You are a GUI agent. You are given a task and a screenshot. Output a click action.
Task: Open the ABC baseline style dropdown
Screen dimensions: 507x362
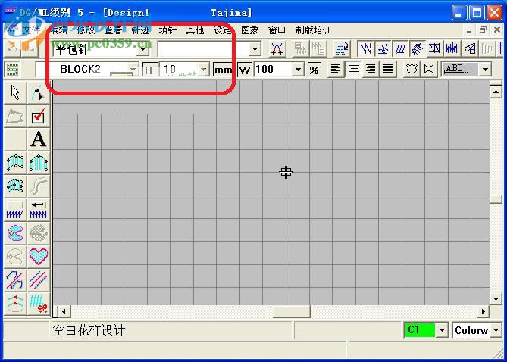tap(485, 69)
